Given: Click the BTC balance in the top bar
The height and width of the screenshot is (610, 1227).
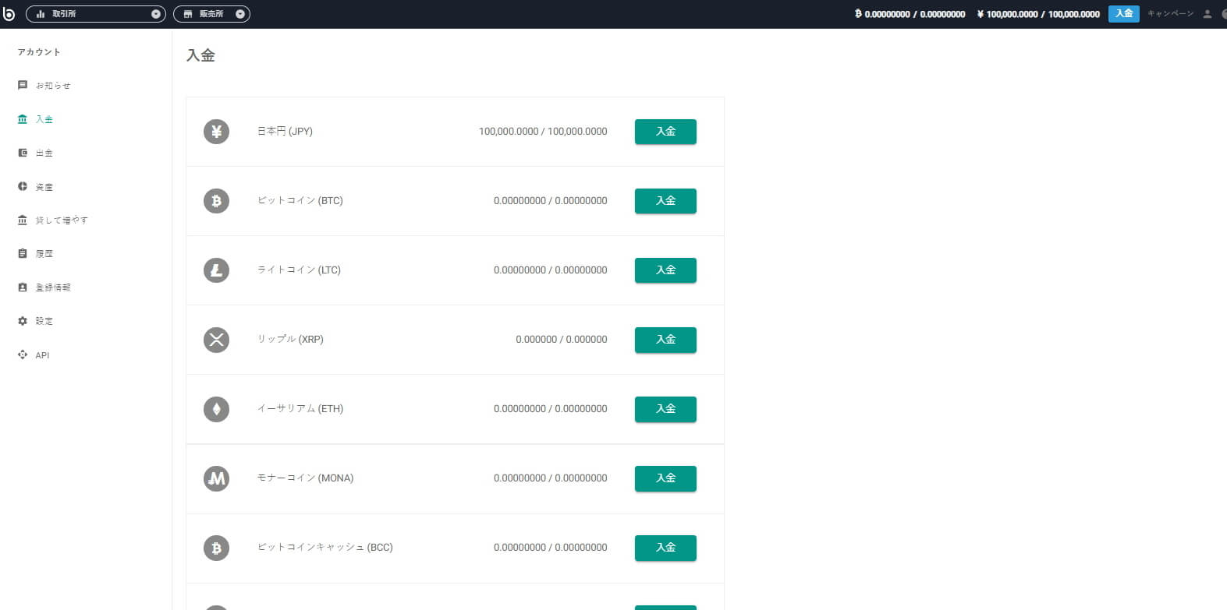Looking at the screenshot, I should coord(910,14).
